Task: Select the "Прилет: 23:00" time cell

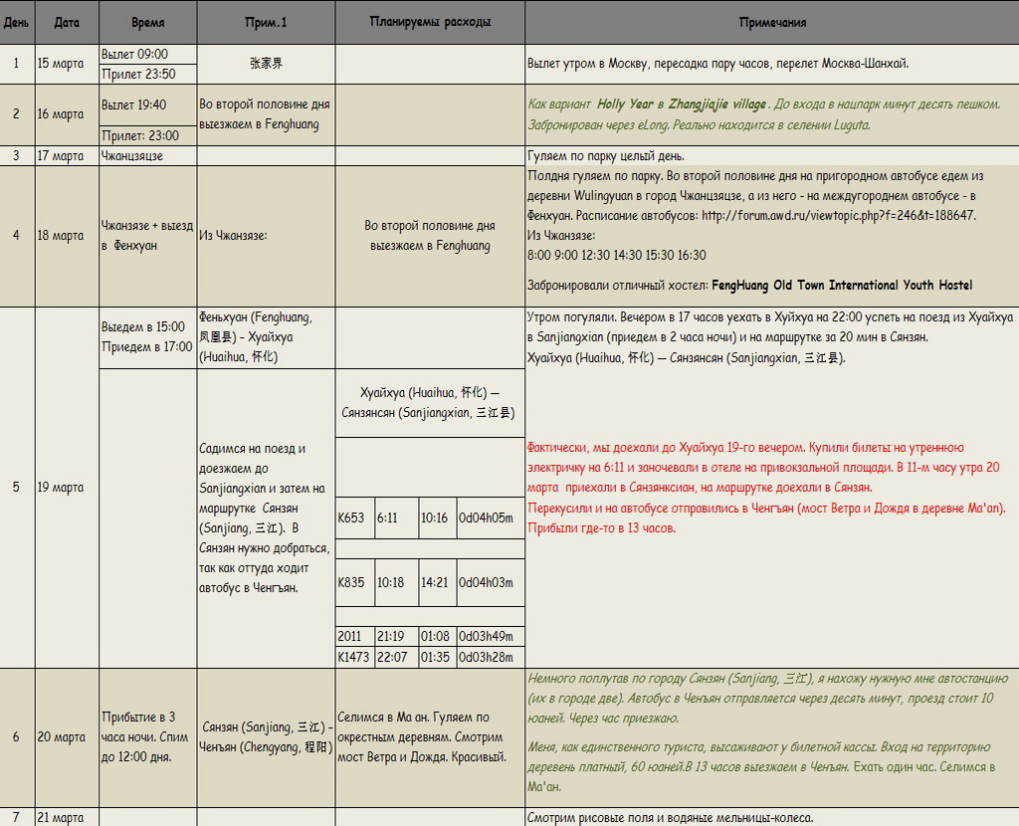Action: (x=148, y=135)
